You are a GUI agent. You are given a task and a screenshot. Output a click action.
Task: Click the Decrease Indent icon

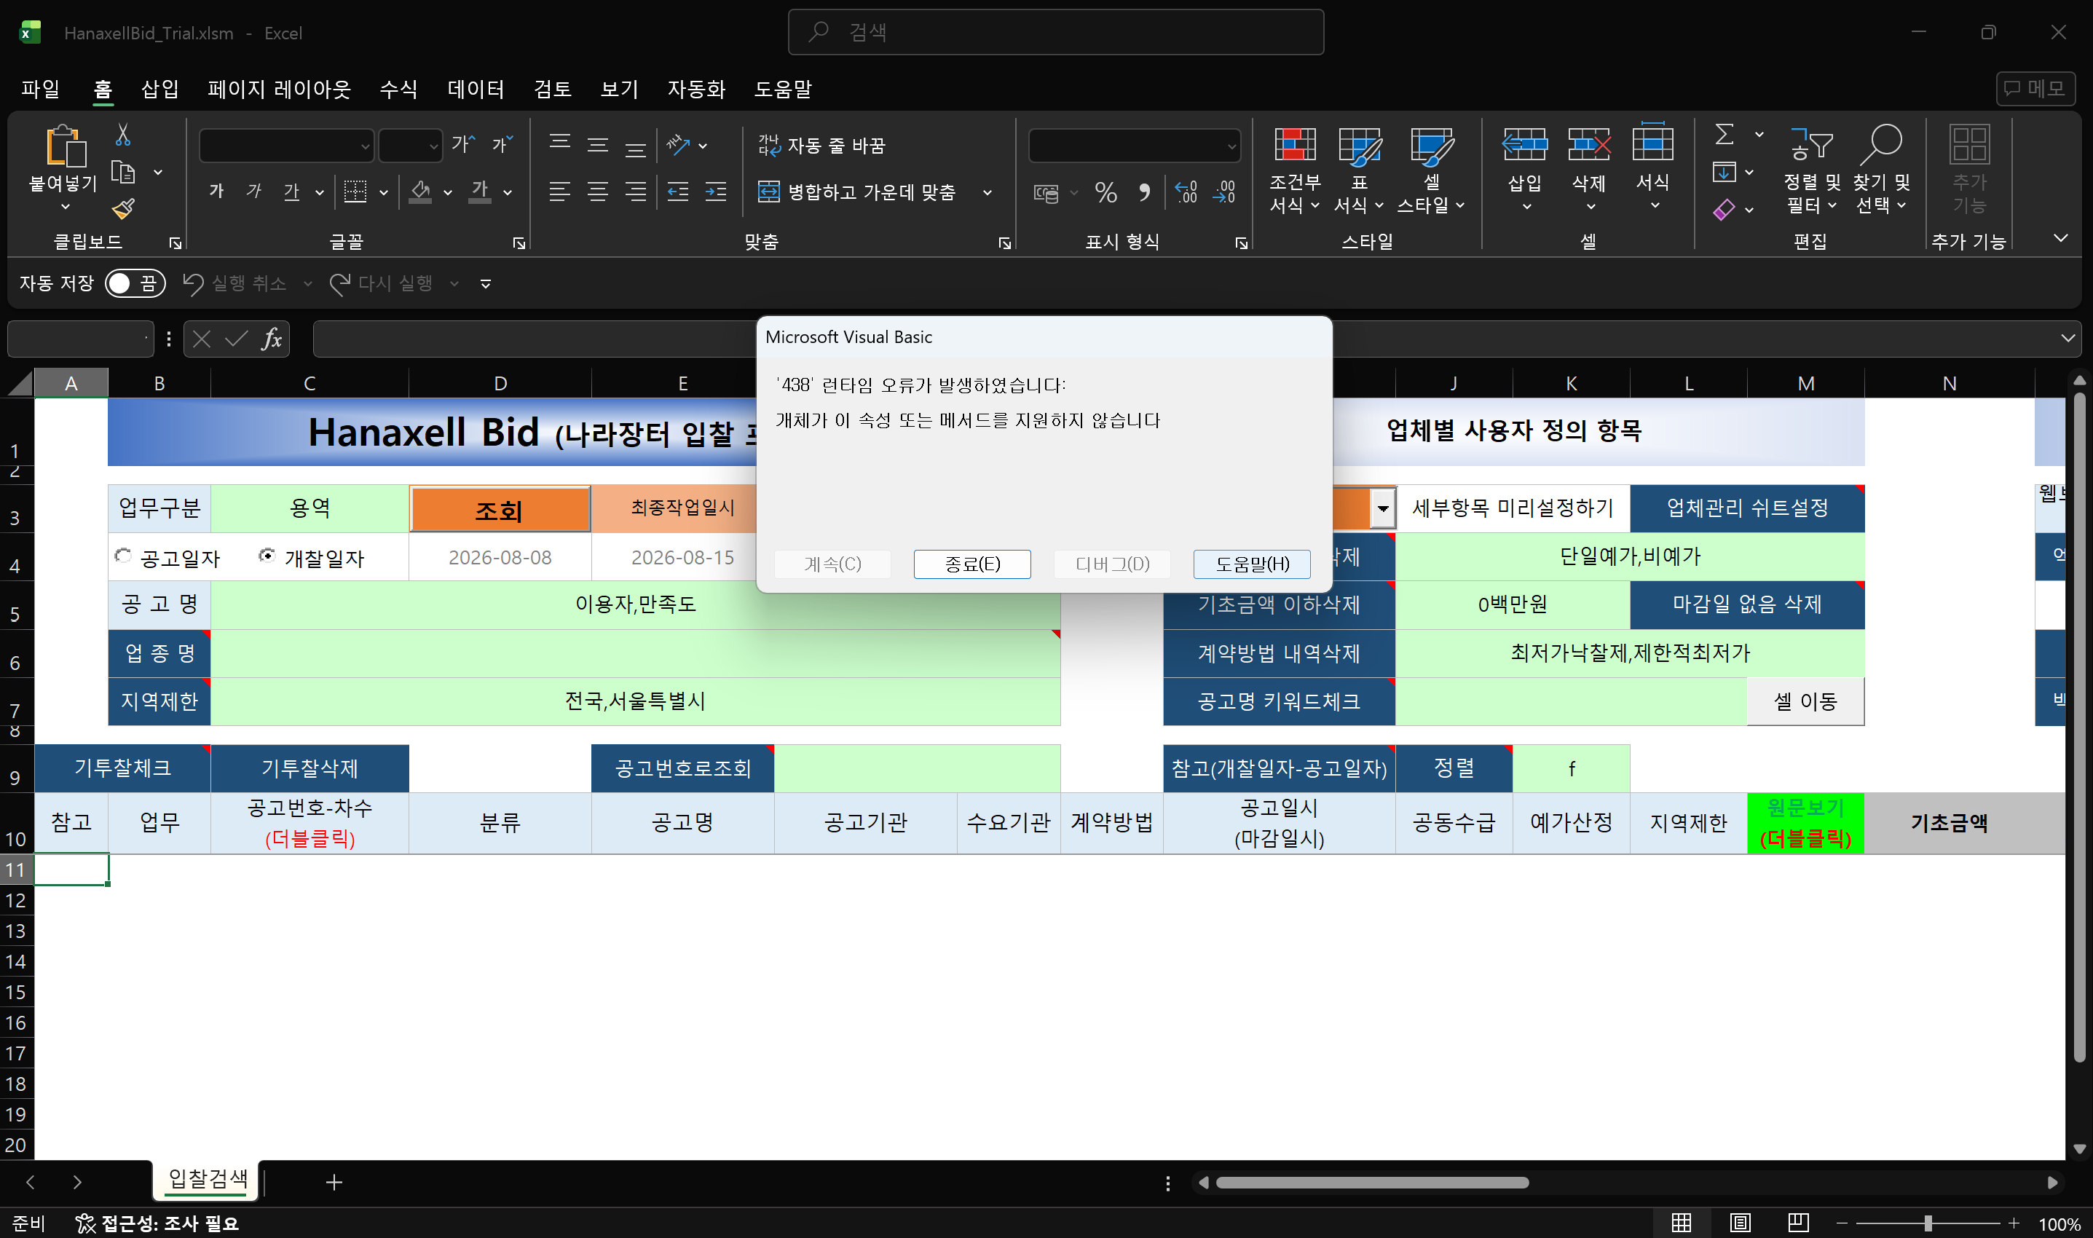click(678, 192)
